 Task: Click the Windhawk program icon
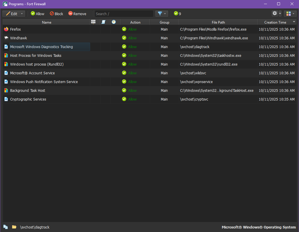[6, 38]
